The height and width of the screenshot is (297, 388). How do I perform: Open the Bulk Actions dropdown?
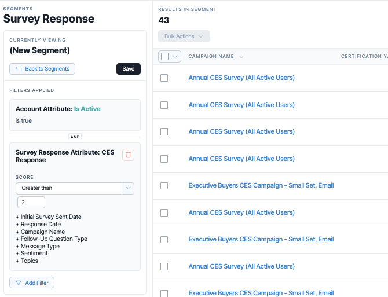point(184,36)
